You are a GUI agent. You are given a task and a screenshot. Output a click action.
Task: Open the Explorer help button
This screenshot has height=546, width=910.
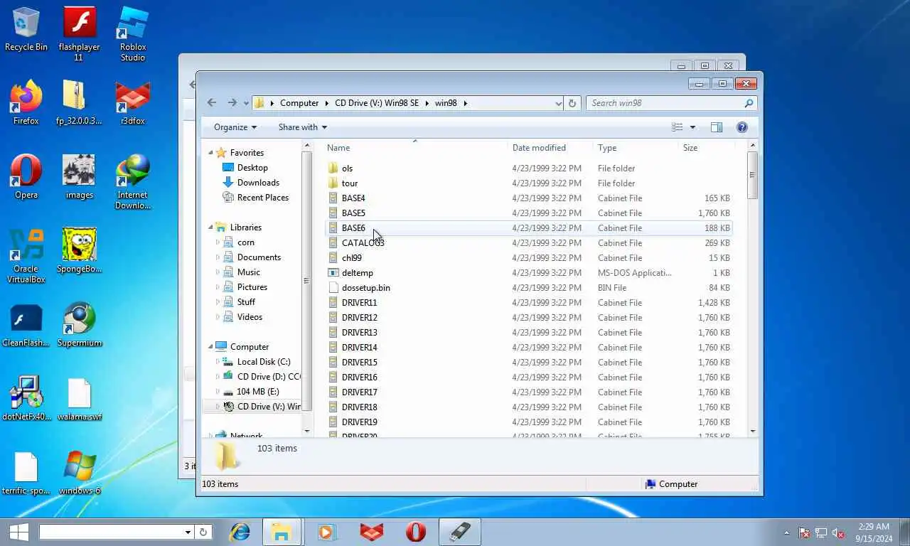(742, 127)
